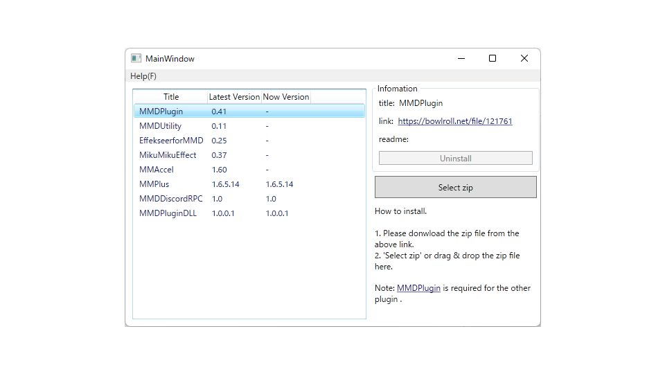Sort list by Latest Version column header

(234, 97)
